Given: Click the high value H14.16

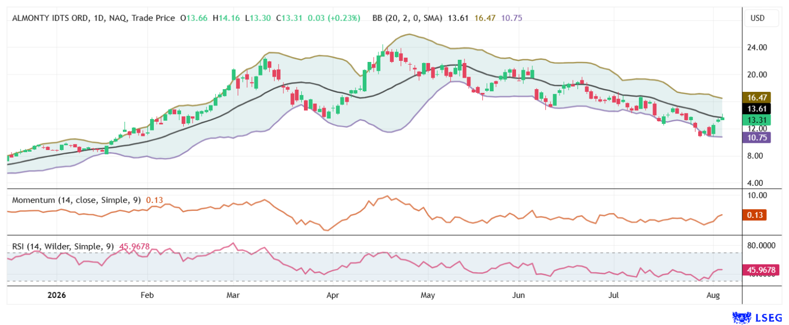Looking at the screenshot, I should 226,18.
